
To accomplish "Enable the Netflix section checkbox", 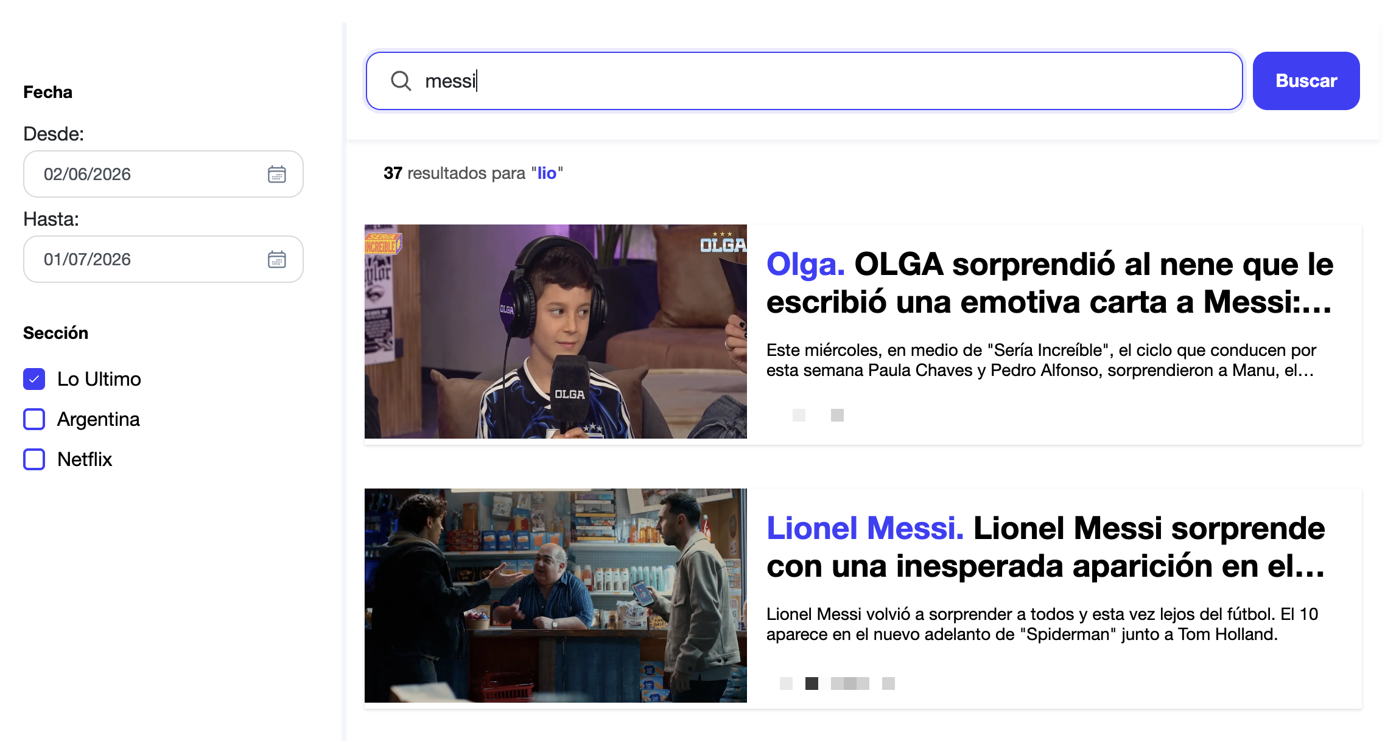I will pos(34,459).
